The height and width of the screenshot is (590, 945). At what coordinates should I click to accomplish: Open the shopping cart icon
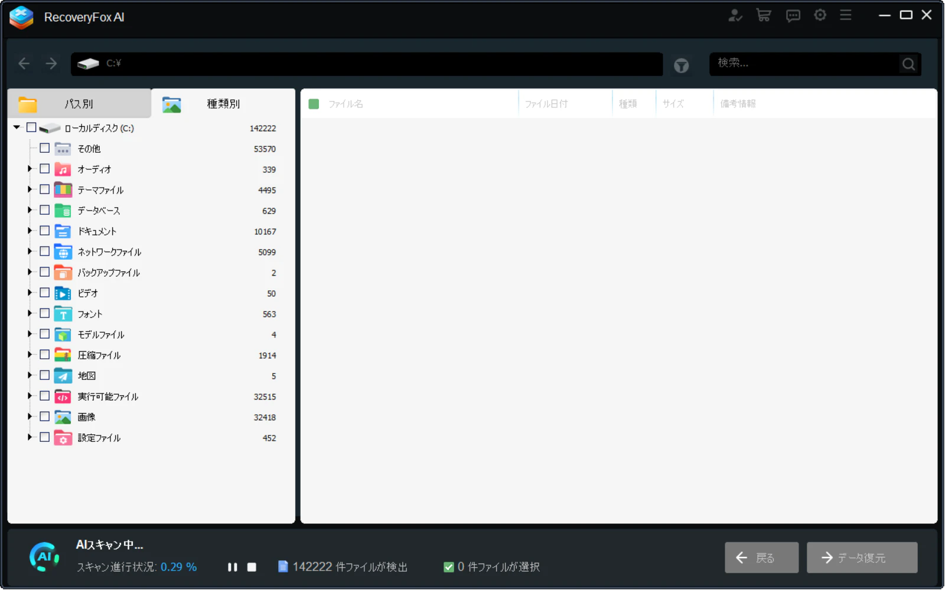pos(763,15)
